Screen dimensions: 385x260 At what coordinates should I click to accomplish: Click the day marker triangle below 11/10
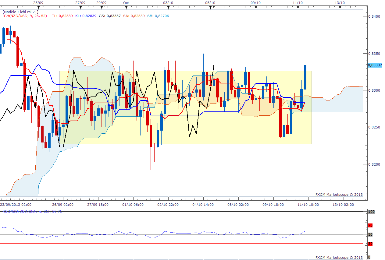(x=298, y=7)
